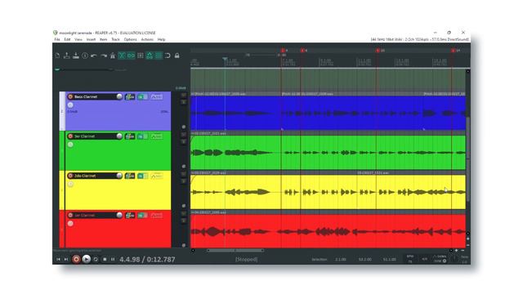Open a project with the toolbar icon
The image size is (523, 294).
click(x=67, y=56)
